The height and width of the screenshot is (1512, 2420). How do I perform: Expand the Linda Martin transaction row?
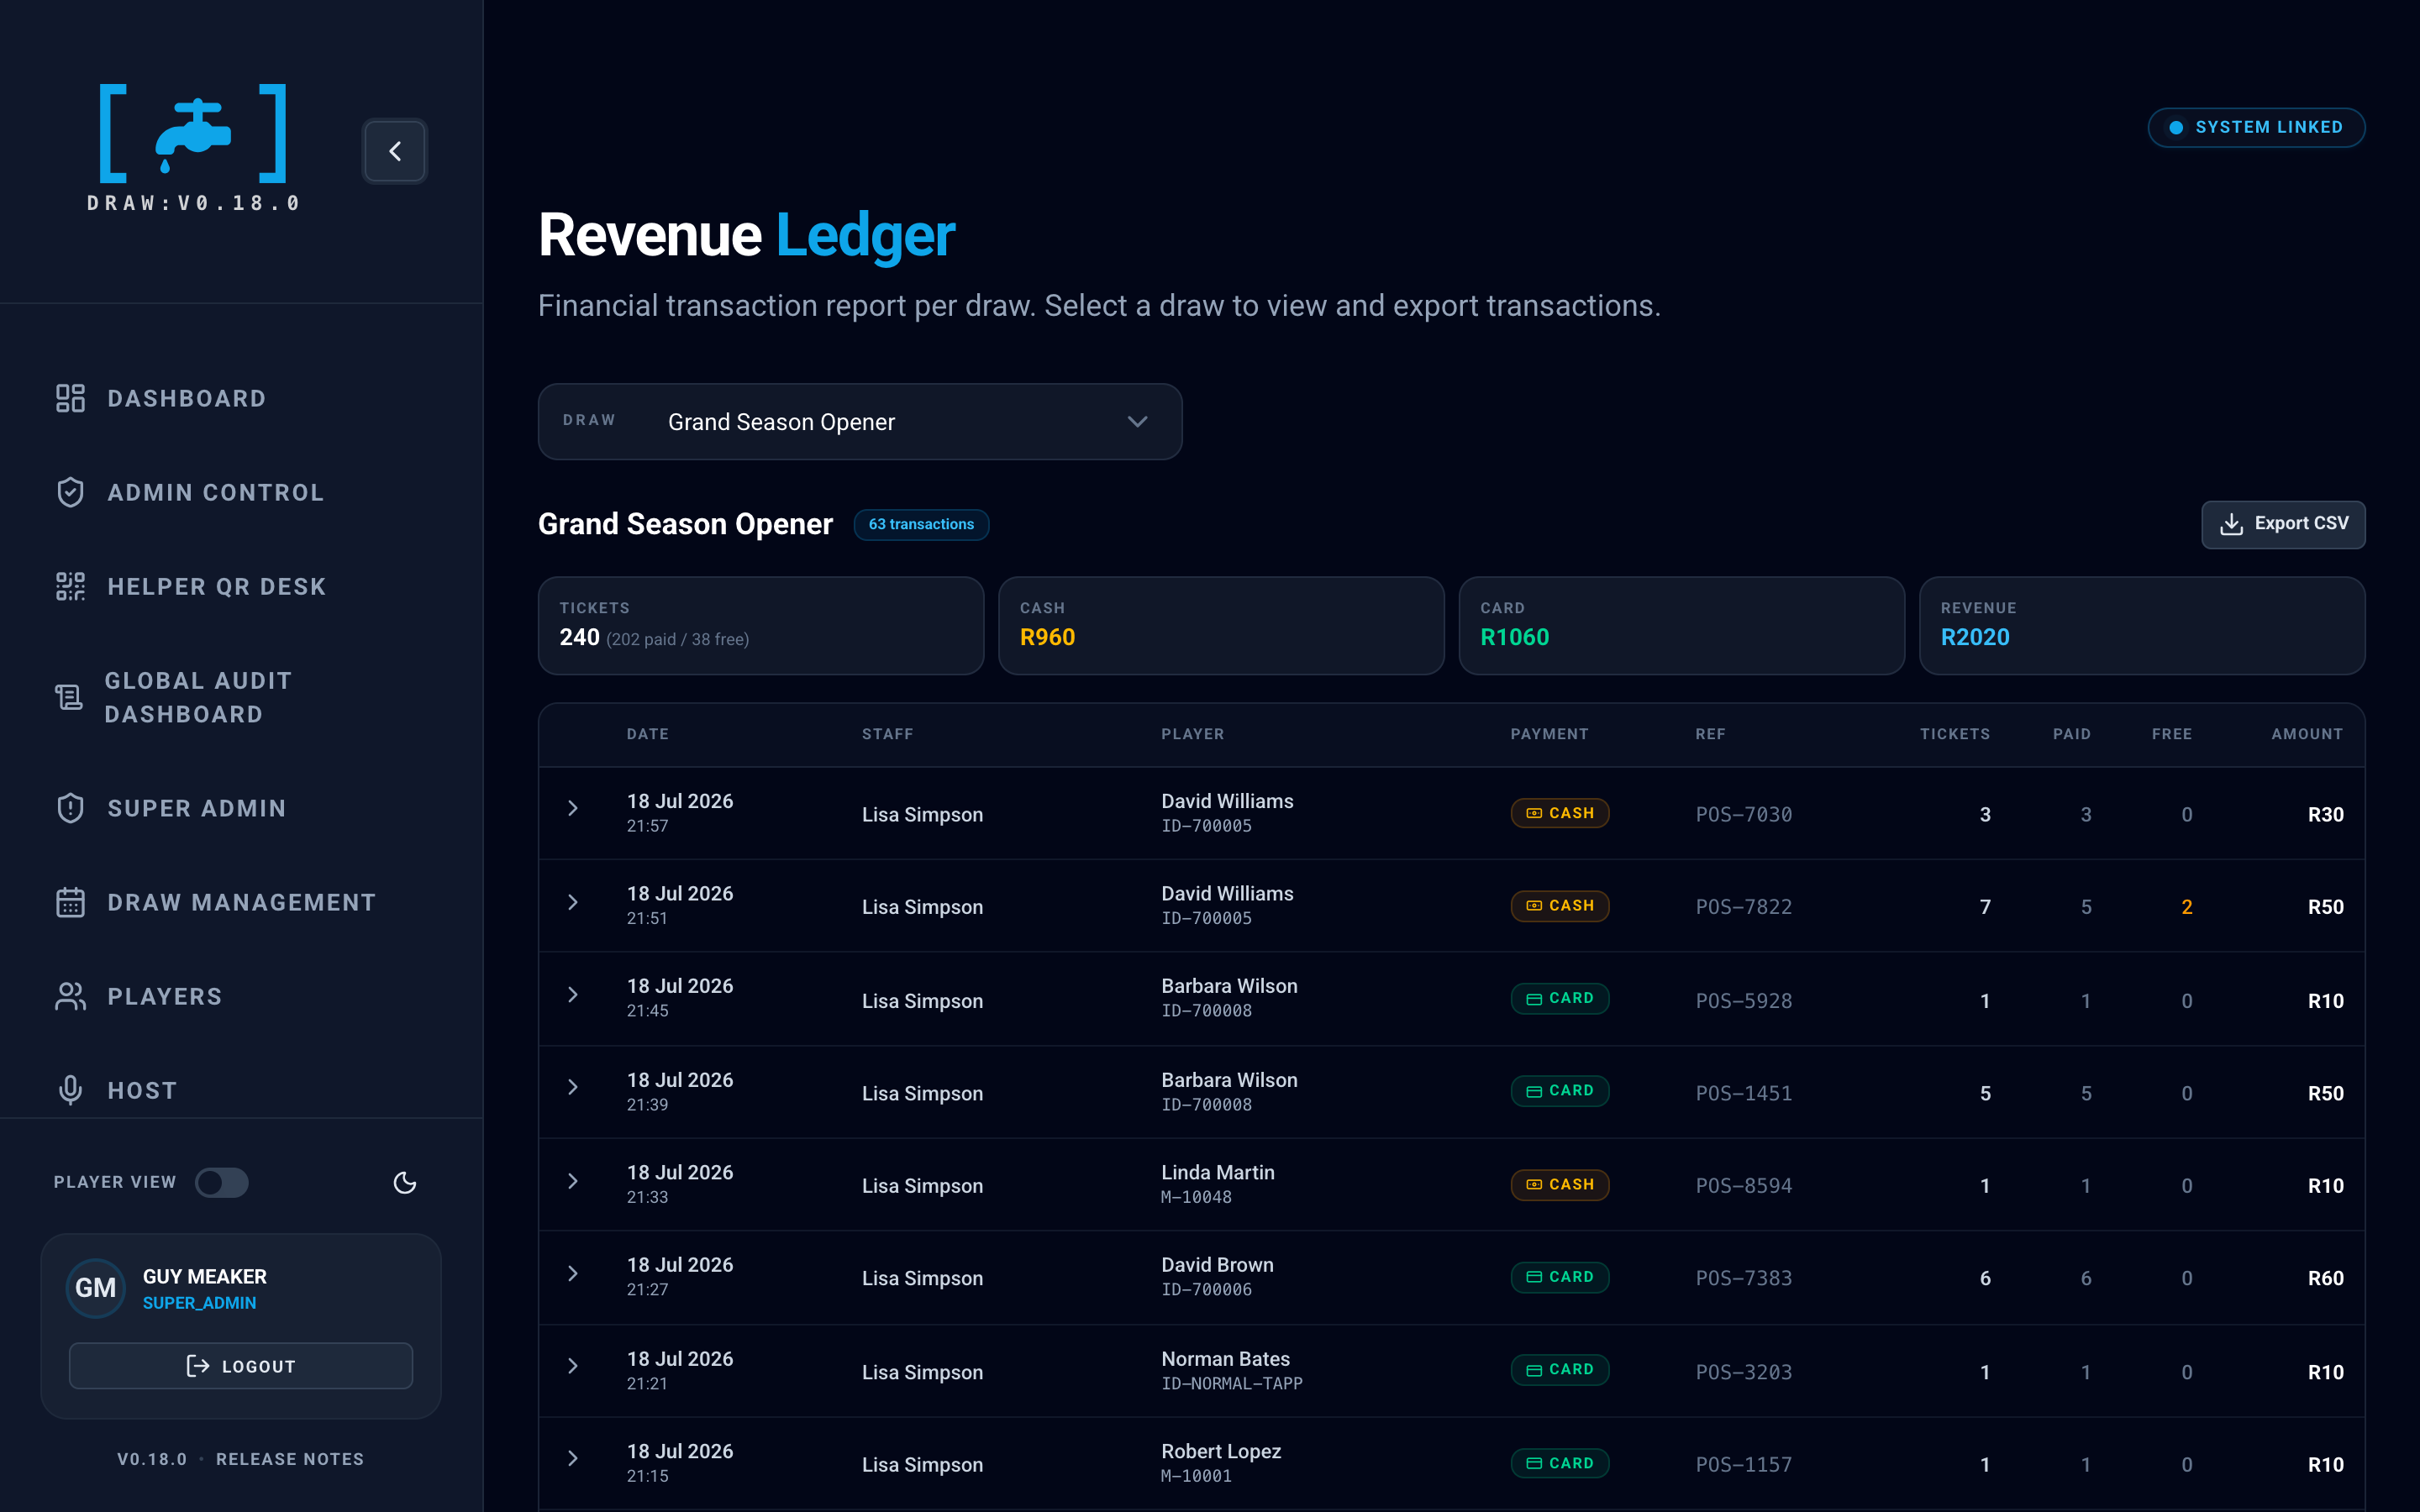coord(573,1181)
